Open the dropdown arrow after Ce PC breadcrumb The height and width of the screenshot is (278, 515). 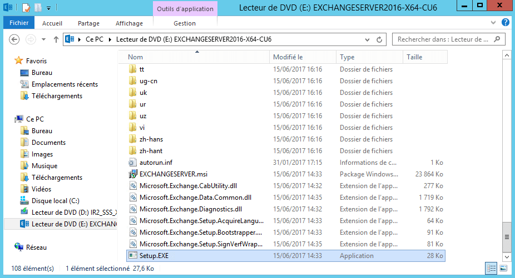coord(110,39)
